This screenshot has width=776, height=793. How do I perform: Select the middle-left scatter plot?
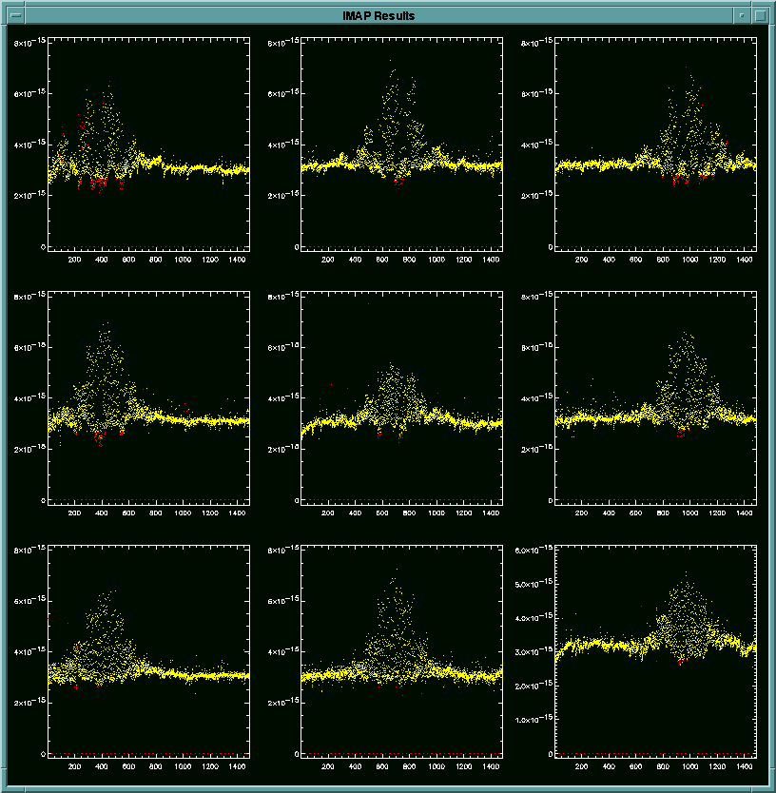pos(148,398)
